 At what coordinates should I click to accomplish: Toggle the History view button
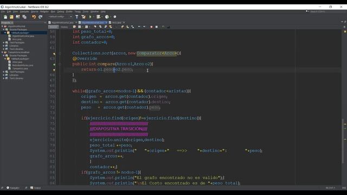(64, 27)
